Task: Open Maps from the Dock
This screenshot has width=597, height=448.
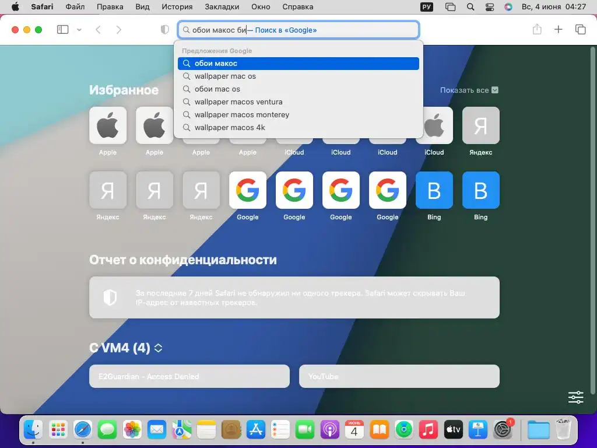Action: pyautogui.click(x=182, y=430)
